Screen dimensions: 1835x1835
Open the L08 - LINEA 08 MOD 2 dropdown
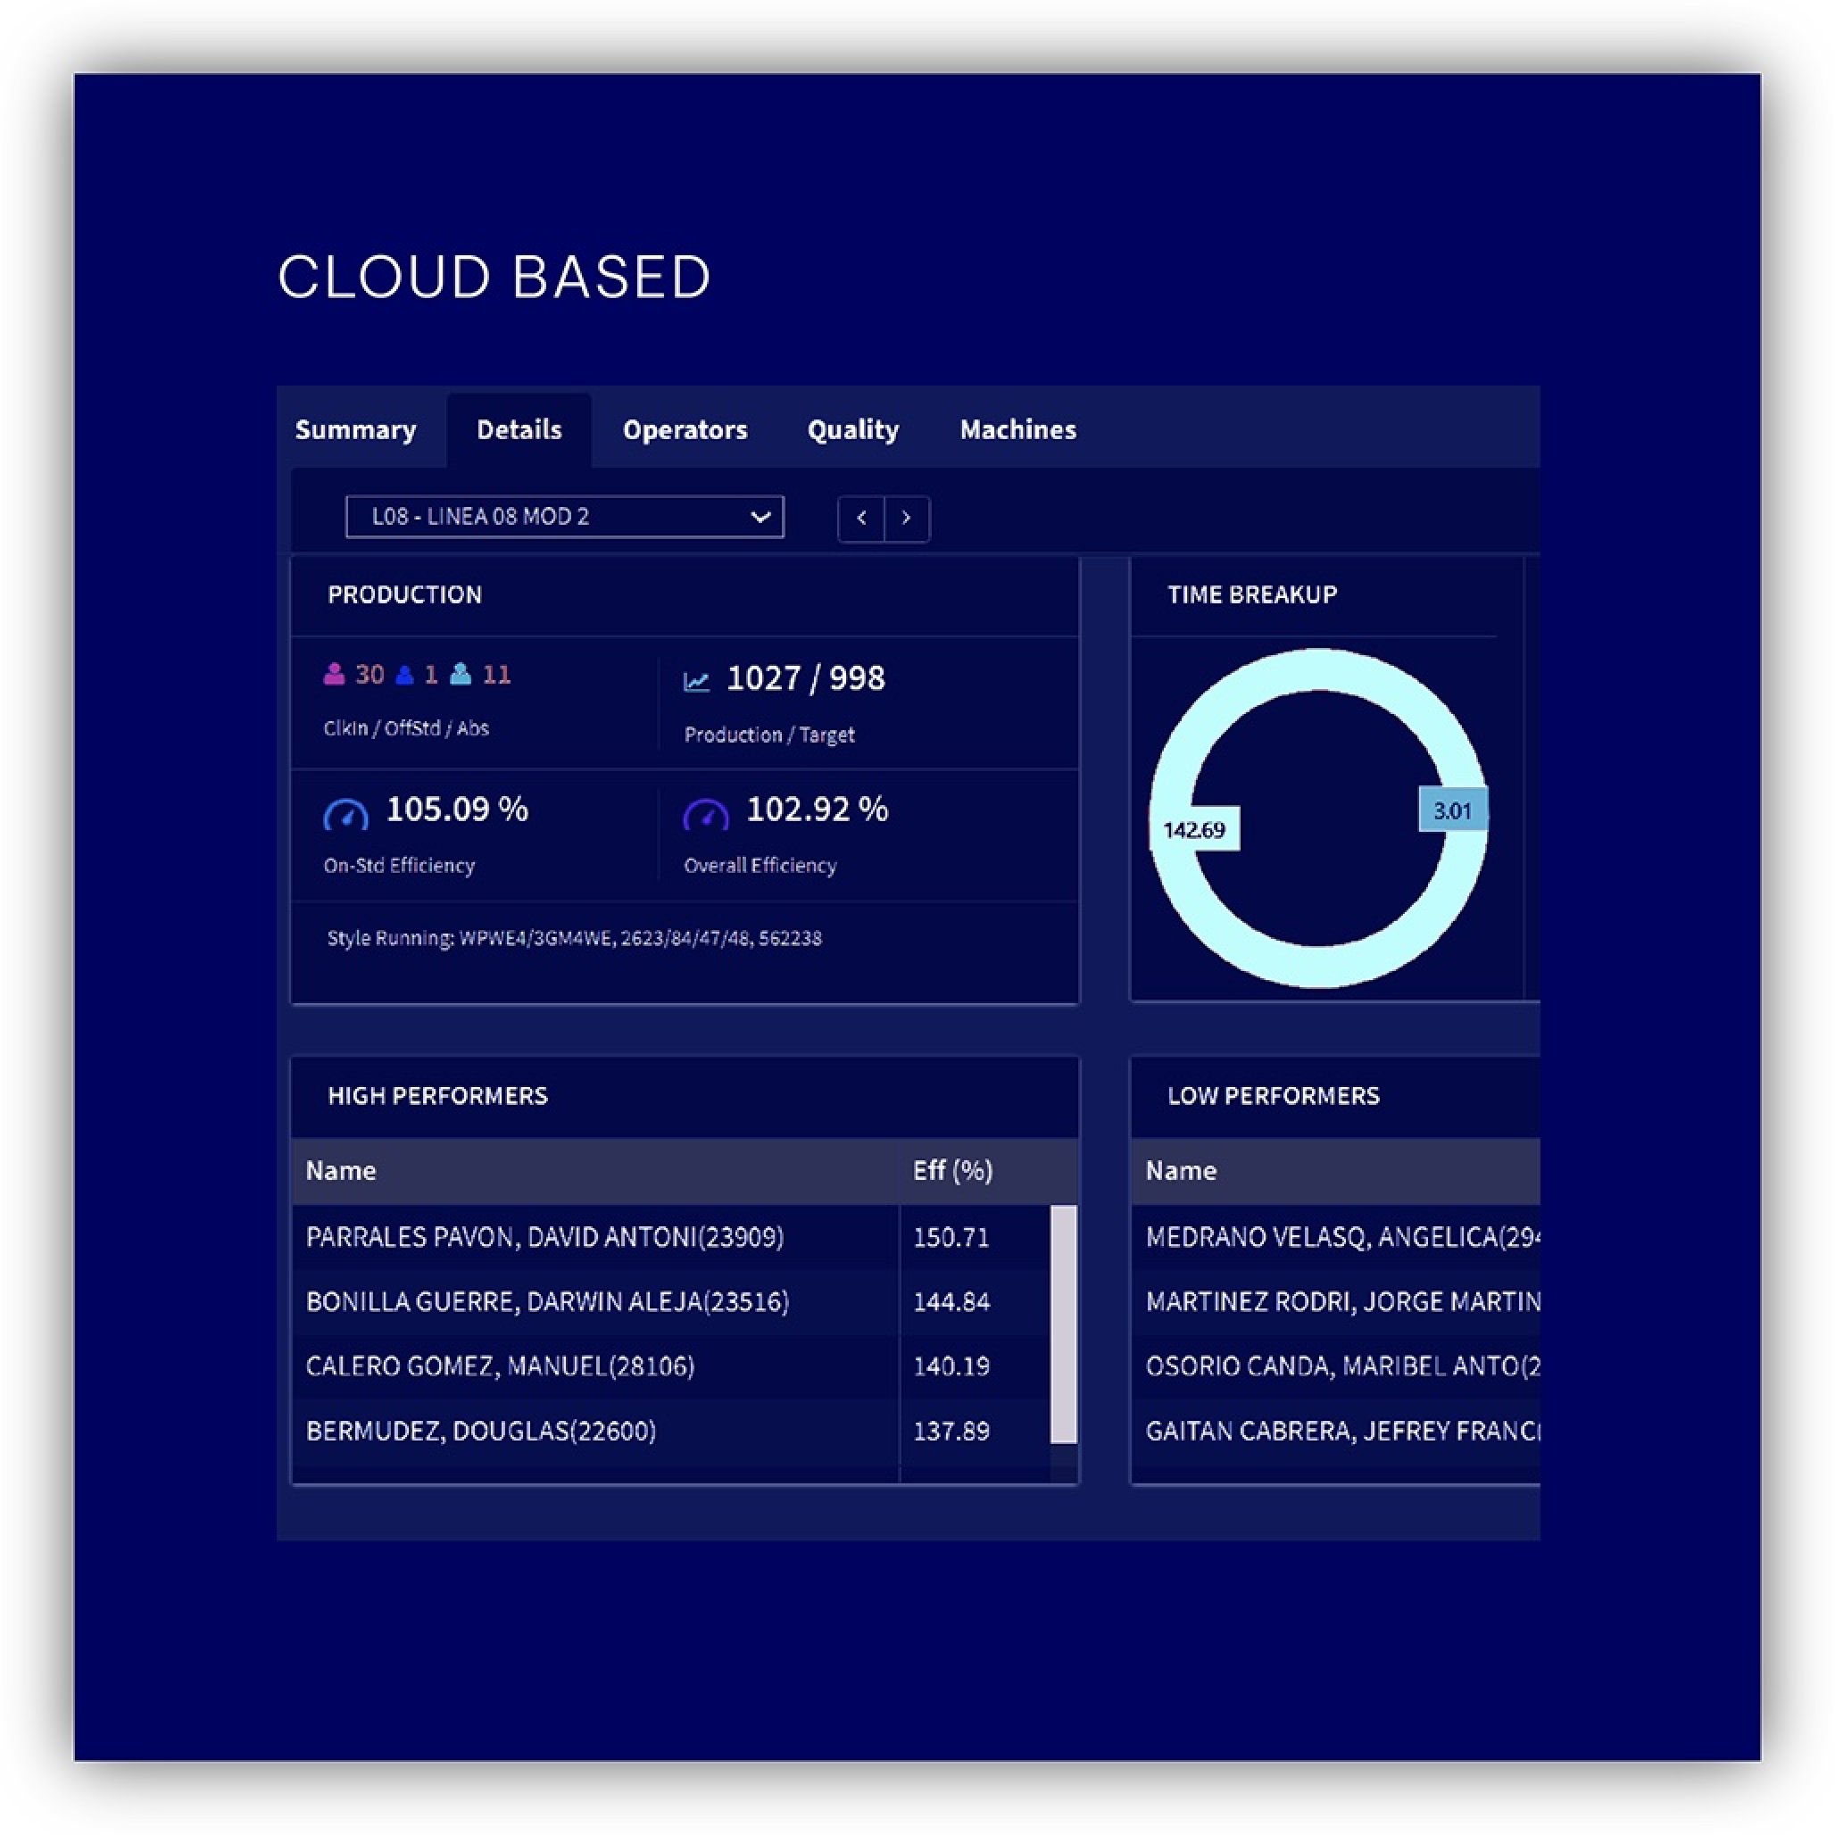(x=564, y=517)
